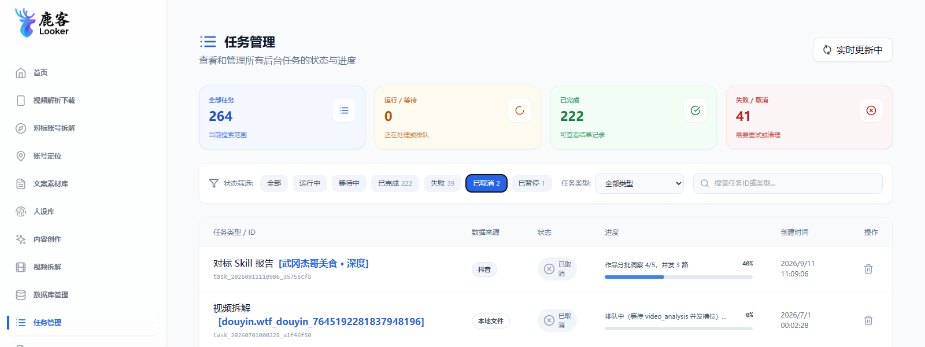This screenshot has width=925, height=347.
Task: Select the 已取消 2 filter chip
Action: 486,183
